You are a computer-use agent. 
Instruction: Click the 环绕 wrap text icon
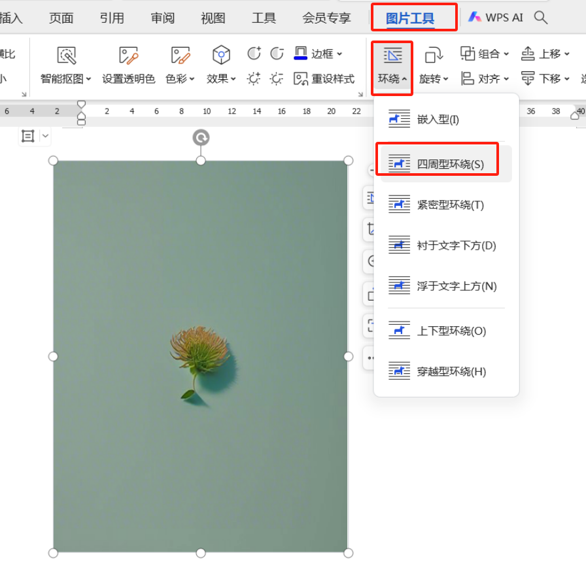pyautogui.click(x=392, y=56)
